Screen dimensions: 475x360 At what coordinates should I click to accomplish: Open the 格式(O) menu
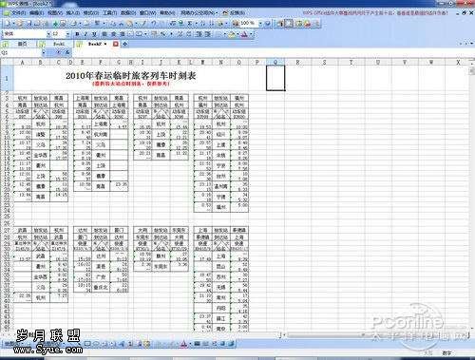[x=91, y=13]
